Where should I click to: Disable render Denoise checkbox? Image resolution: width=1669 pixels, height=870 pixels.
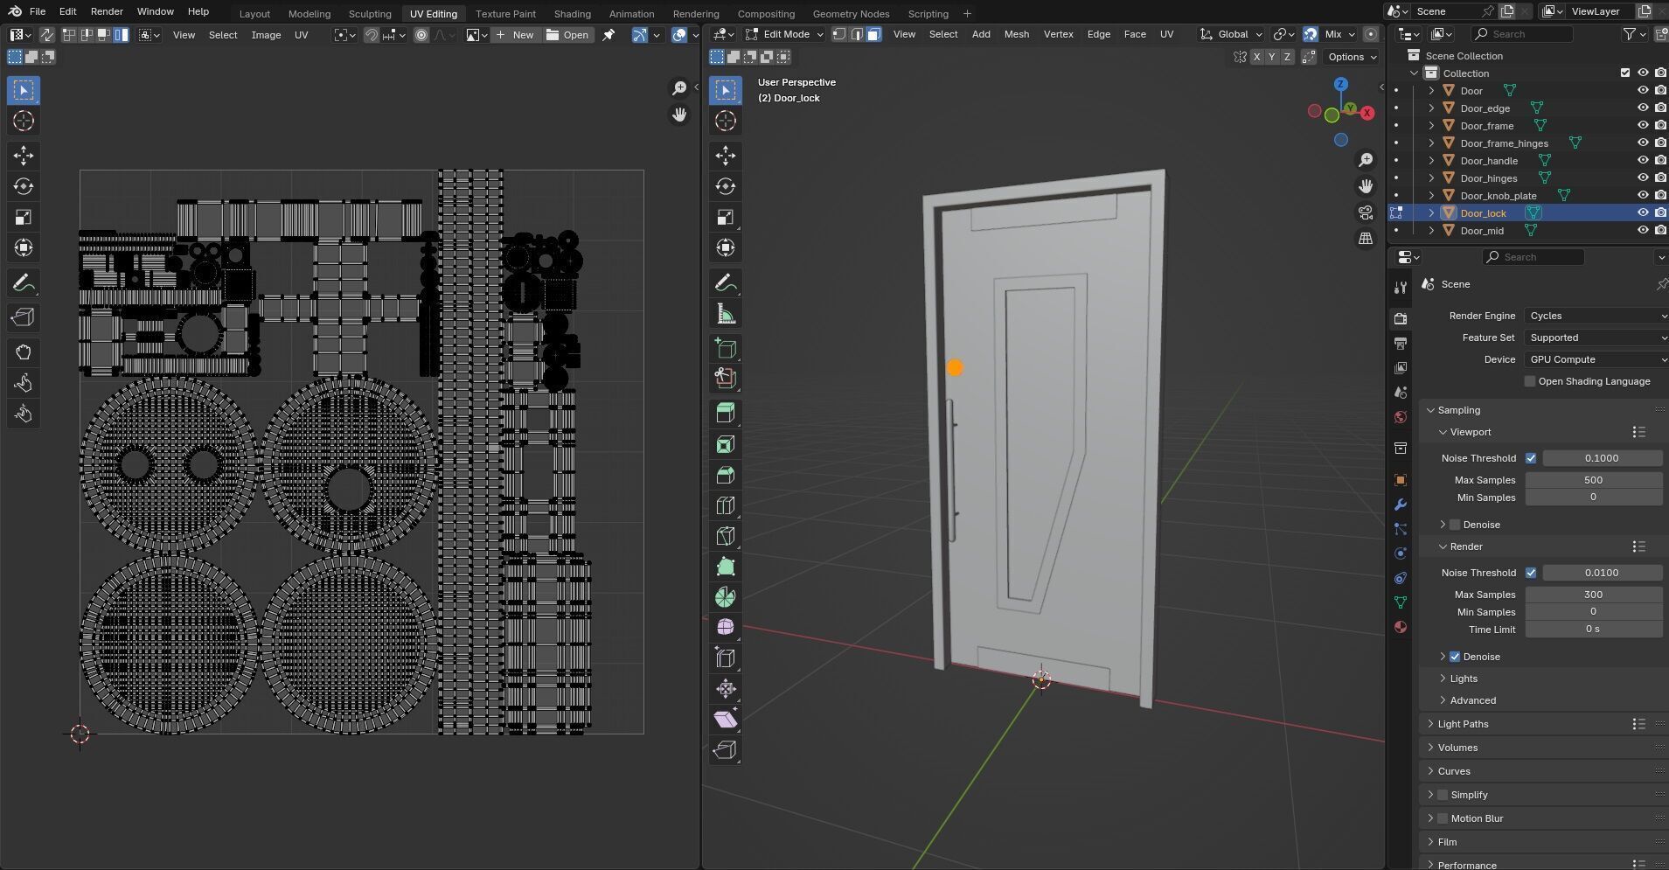click(x=1455, y=657)
